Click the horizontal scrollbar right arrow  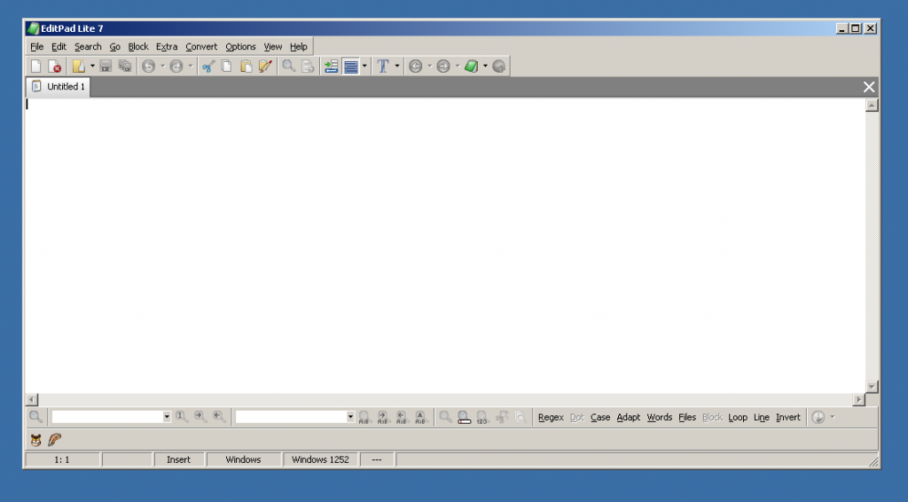[x=858, y=399]
